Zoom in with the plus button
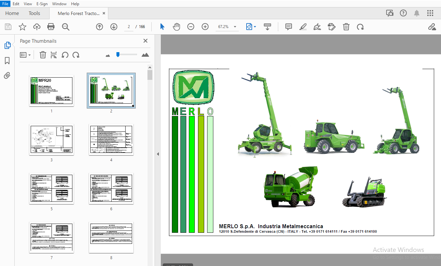Image resolution: width=441 pixels, height=266 pixels. (x=205, y=27)
